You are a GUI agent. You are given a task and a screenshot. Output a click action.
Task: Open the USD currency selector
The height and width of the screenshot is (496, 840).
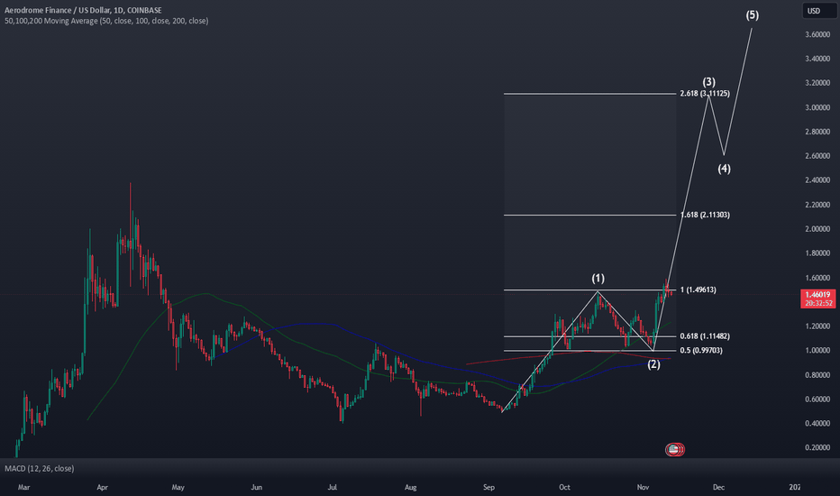[819, 11]
